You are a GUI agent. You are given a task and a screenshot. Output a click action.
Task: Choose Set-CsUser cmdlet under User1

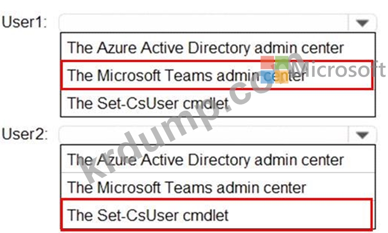click(x=148, y=103)
